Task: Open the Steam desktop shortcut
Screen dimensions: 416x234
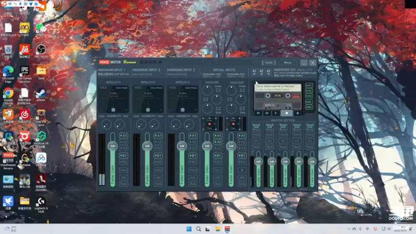Action: (x=41, y=95)
